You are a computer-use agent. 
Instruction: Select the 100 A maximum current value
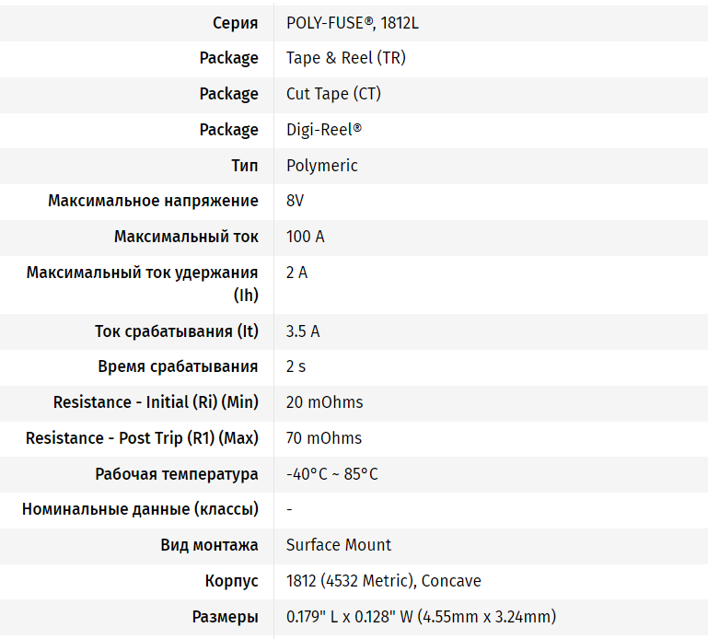tap(306, 237)
